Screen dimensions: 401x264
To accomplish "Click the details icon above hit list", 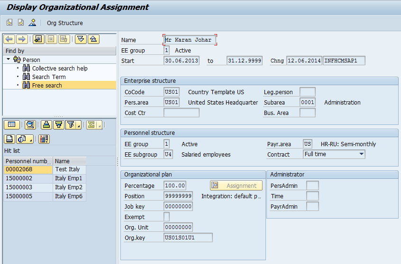I will click(x=12, y=125).
